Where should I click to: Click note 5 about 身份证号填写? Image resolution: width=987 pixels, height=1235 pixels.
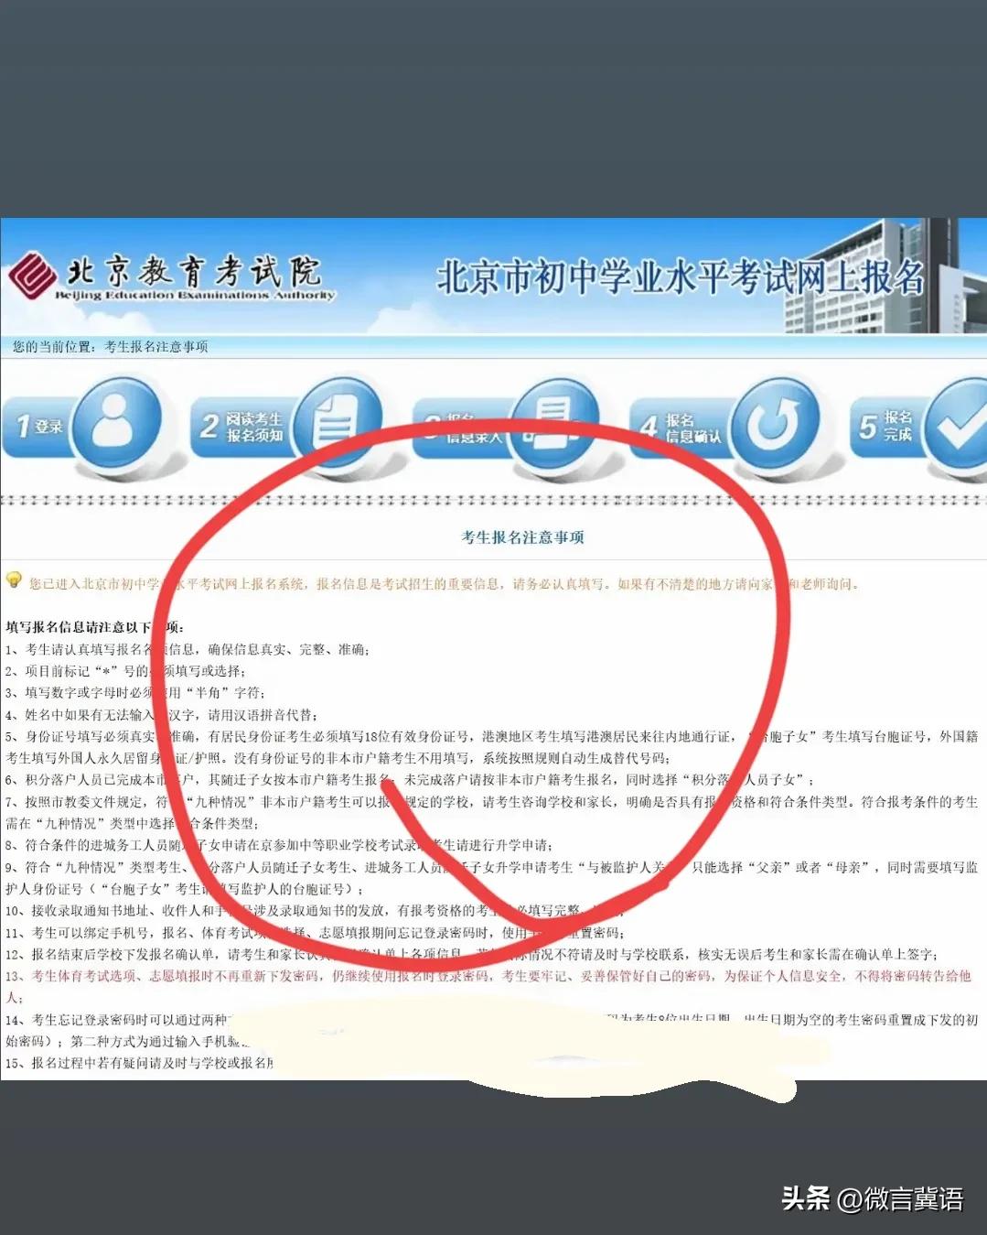(492, 747)
